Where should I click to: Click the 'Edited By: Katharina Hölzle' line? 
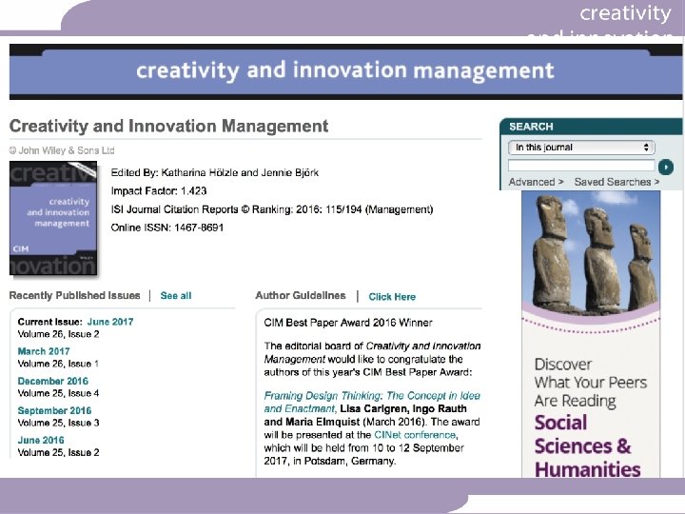click(214, 172)
